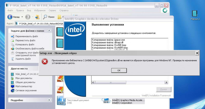205x109 pixels.
Task: Expand the Подробно details panel
Action: point(49,100)
